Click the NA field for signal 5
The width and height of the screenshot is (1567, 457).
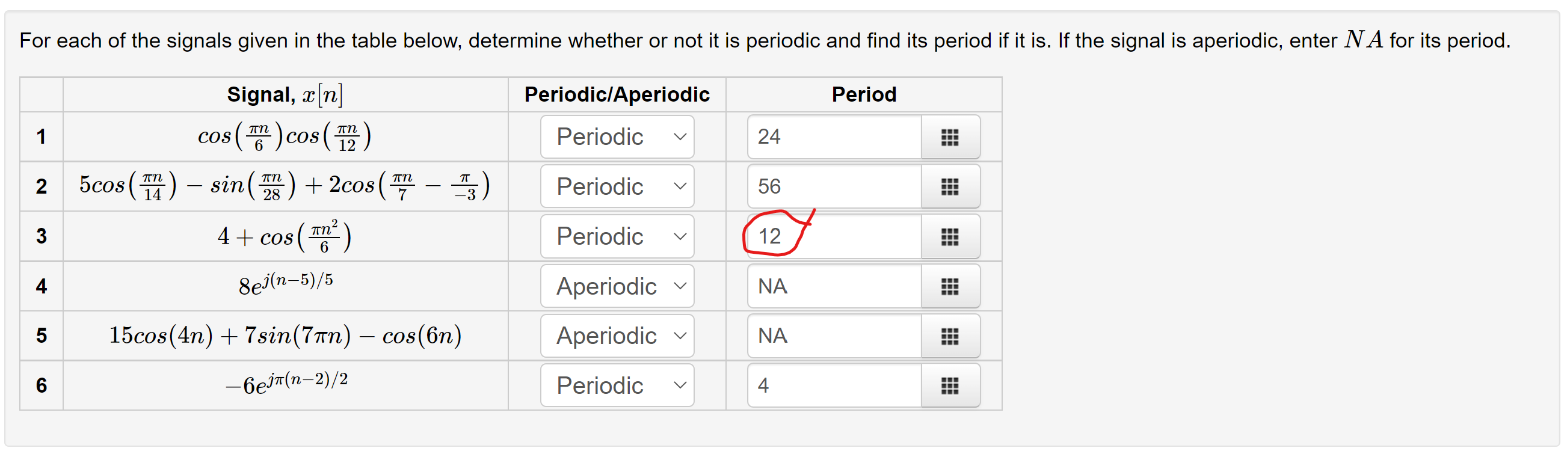(833, 336)
